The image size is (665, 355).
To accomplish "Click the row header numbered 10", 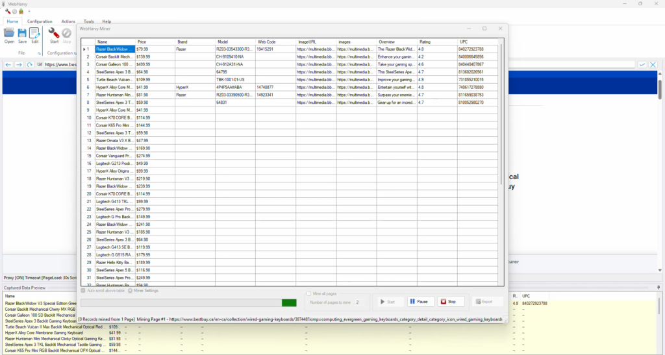I will tap(88, 117).
